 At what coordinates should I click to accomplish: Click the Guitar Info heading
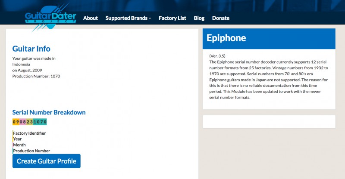pos(31,49)
